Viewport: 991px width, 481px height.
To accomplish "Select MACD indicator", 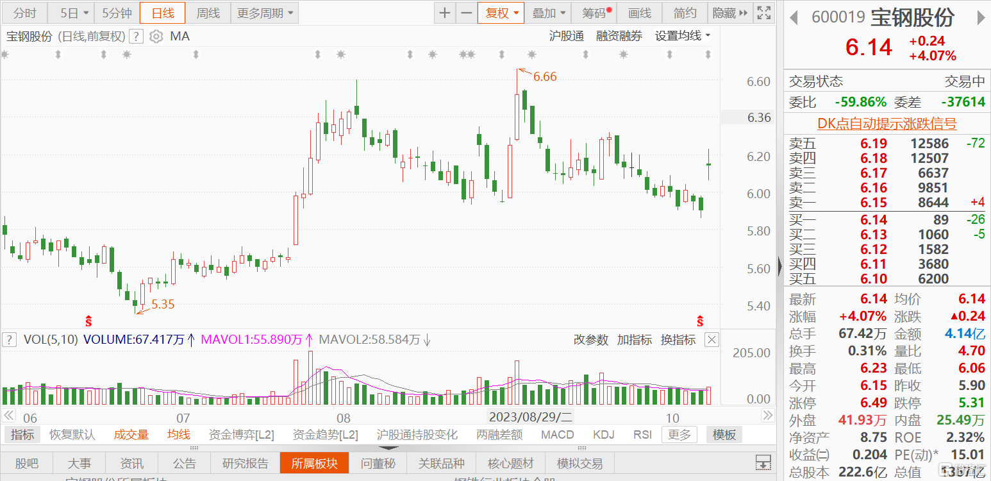I will 558,435.
